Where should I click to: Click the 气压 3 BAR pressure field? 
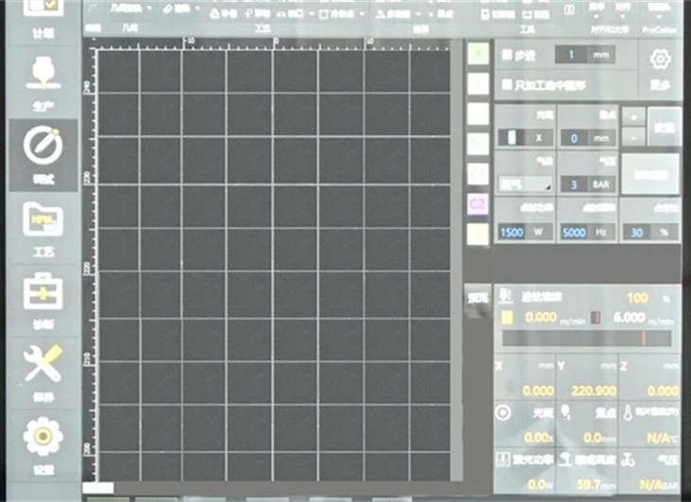point(588,184)
